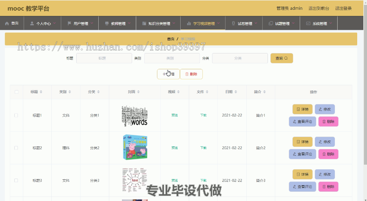Expand the 知识分类管理 dropdown arrow

tap(174, 23)
